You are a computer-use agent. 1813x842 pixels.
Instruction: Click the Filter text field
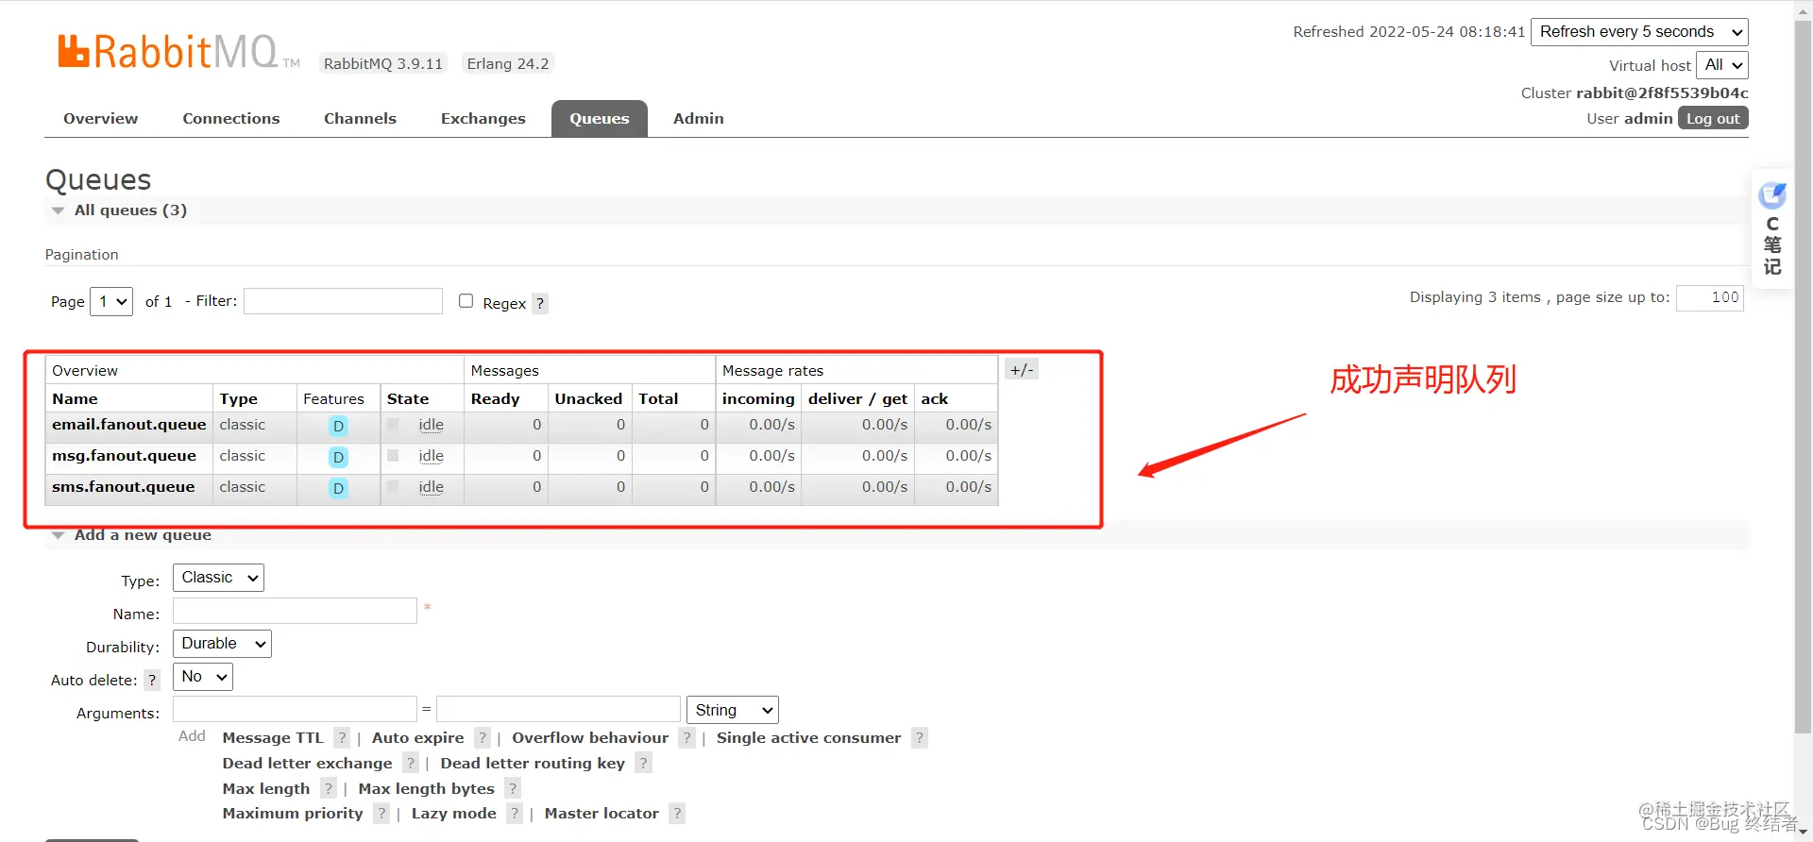tap(343, 301)
